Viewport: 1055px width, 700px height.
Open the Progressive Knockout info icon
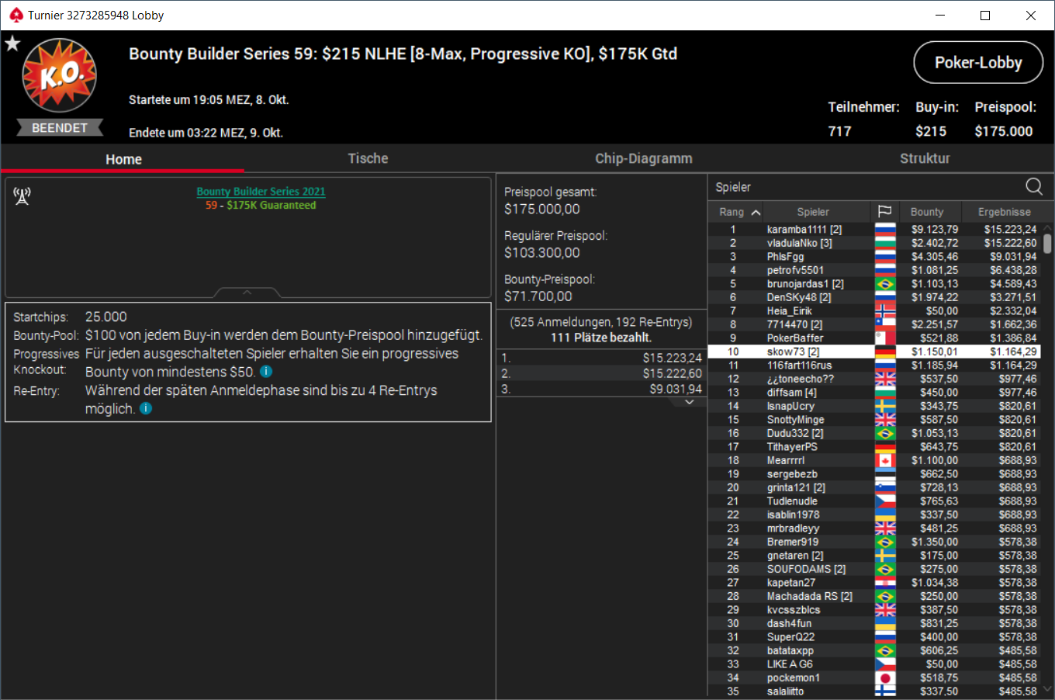[x=266, y=372]
